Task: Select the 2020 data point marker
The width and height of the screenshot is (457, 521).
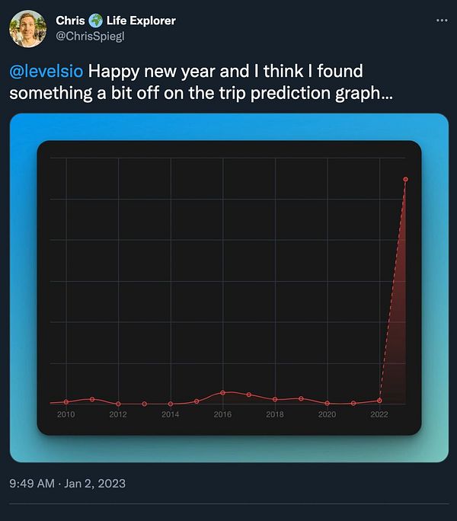Action: point(328,403)
